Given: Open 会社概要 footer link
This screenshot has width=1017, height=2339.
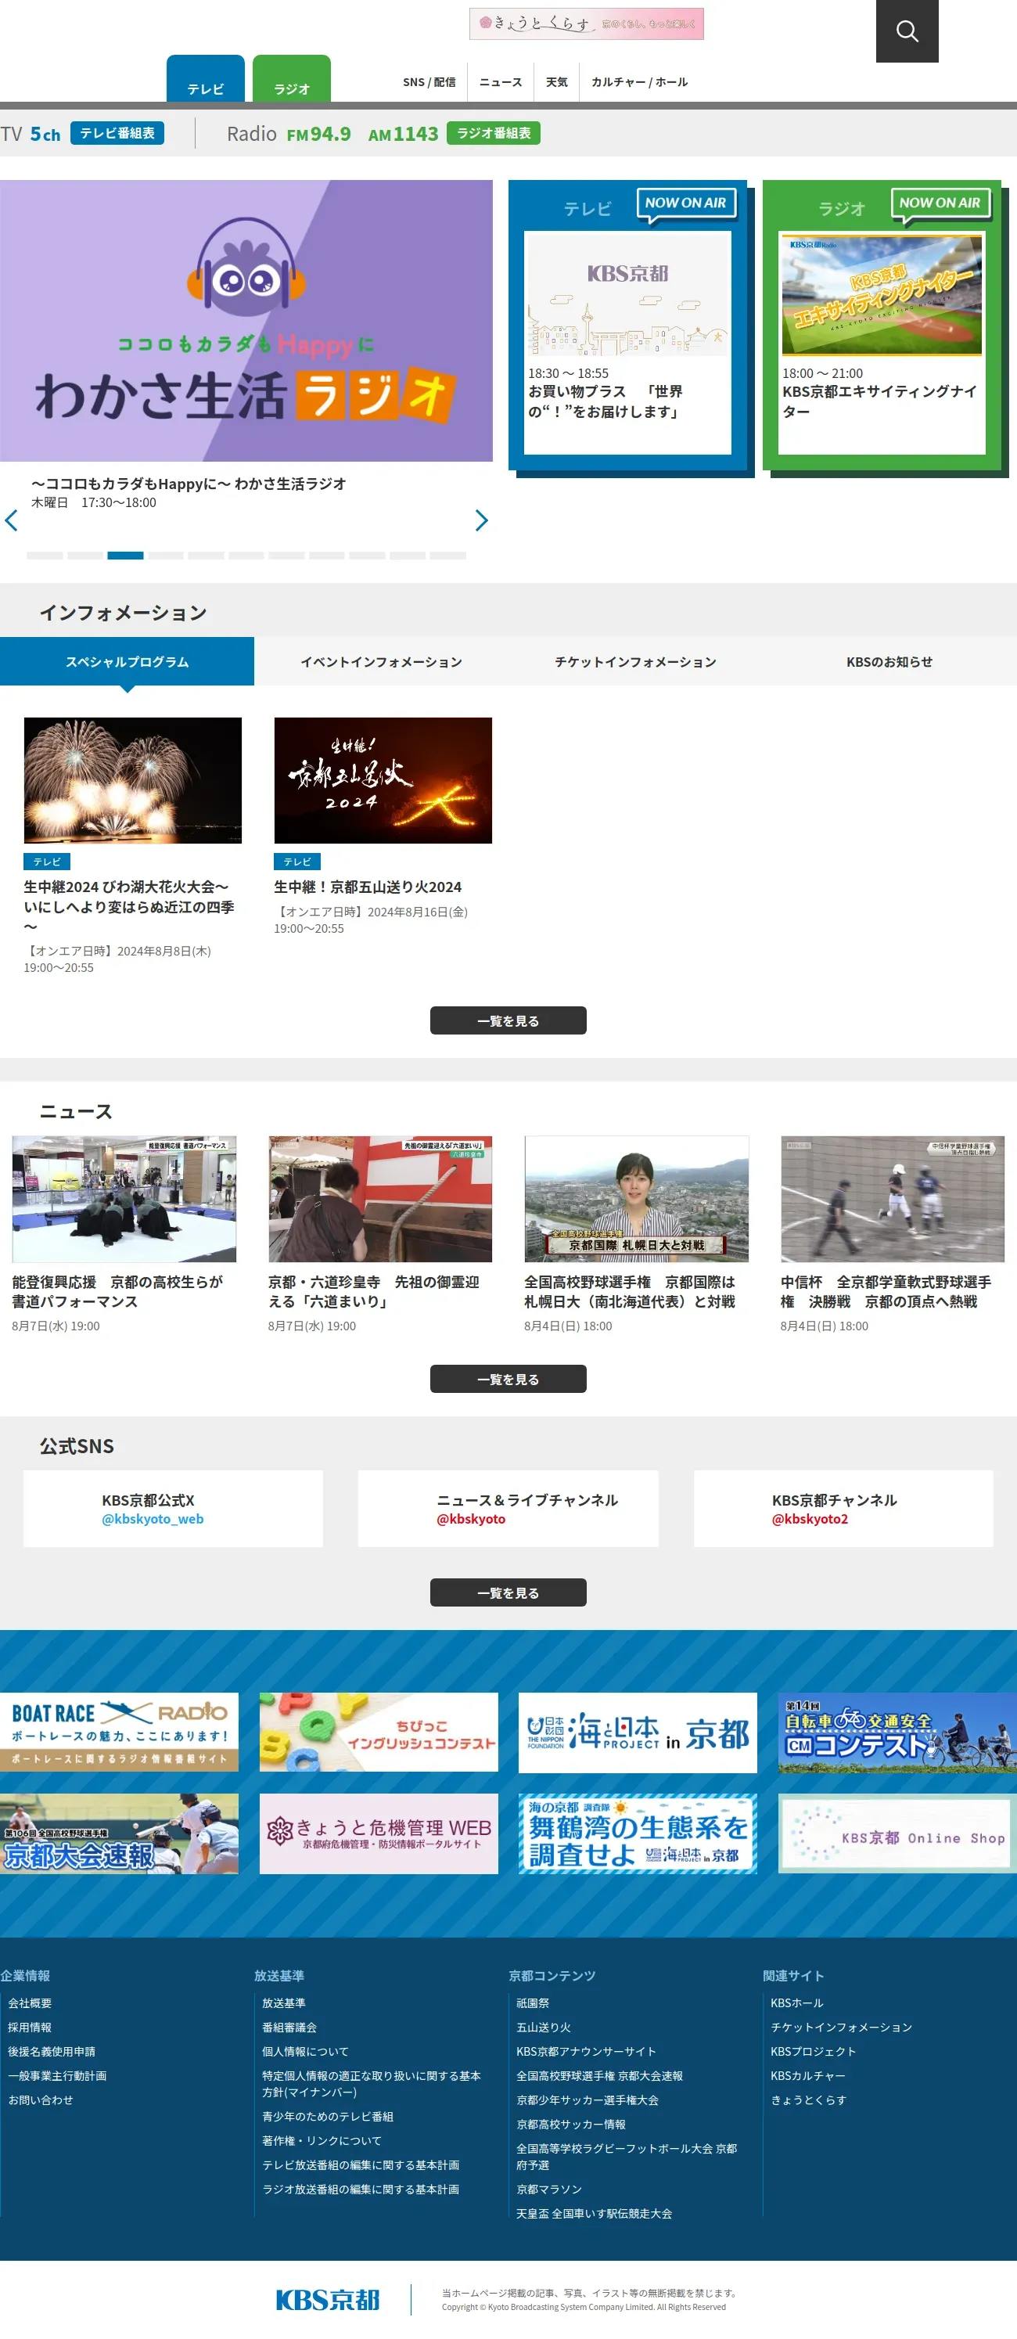Looking at the screenshot, I should [x=30, y=2003].
